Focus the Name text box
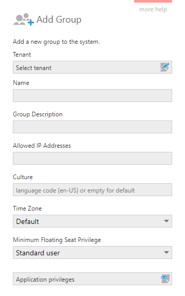 (x=92, y=96)
